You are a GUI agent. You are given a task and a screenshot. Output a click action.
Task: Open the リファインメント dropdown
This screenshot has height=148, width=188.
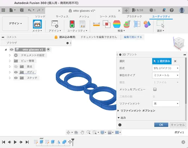[x=166, y=104]
